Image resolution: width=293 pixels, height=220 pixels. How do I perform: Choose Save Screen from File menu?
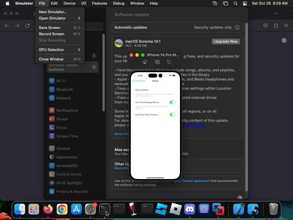pyautogui.click(x=60, y=28)
